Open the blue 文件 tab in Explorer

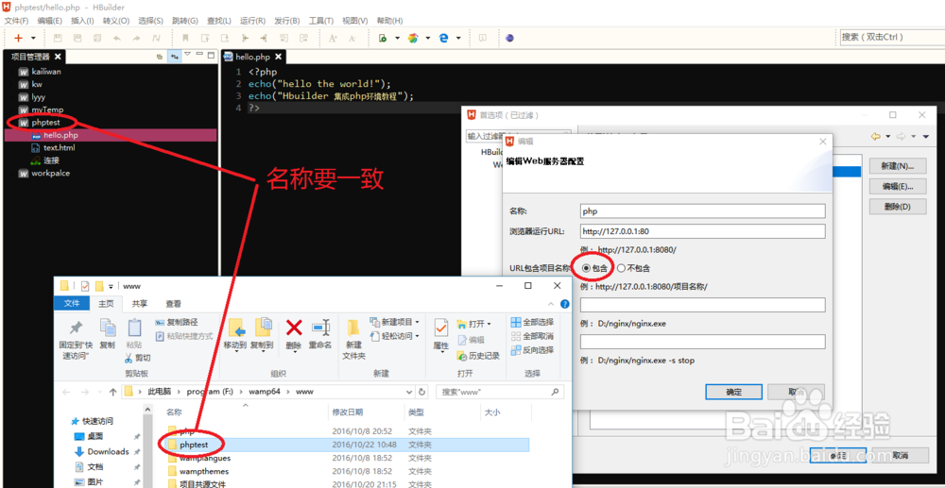pos(72,303)
